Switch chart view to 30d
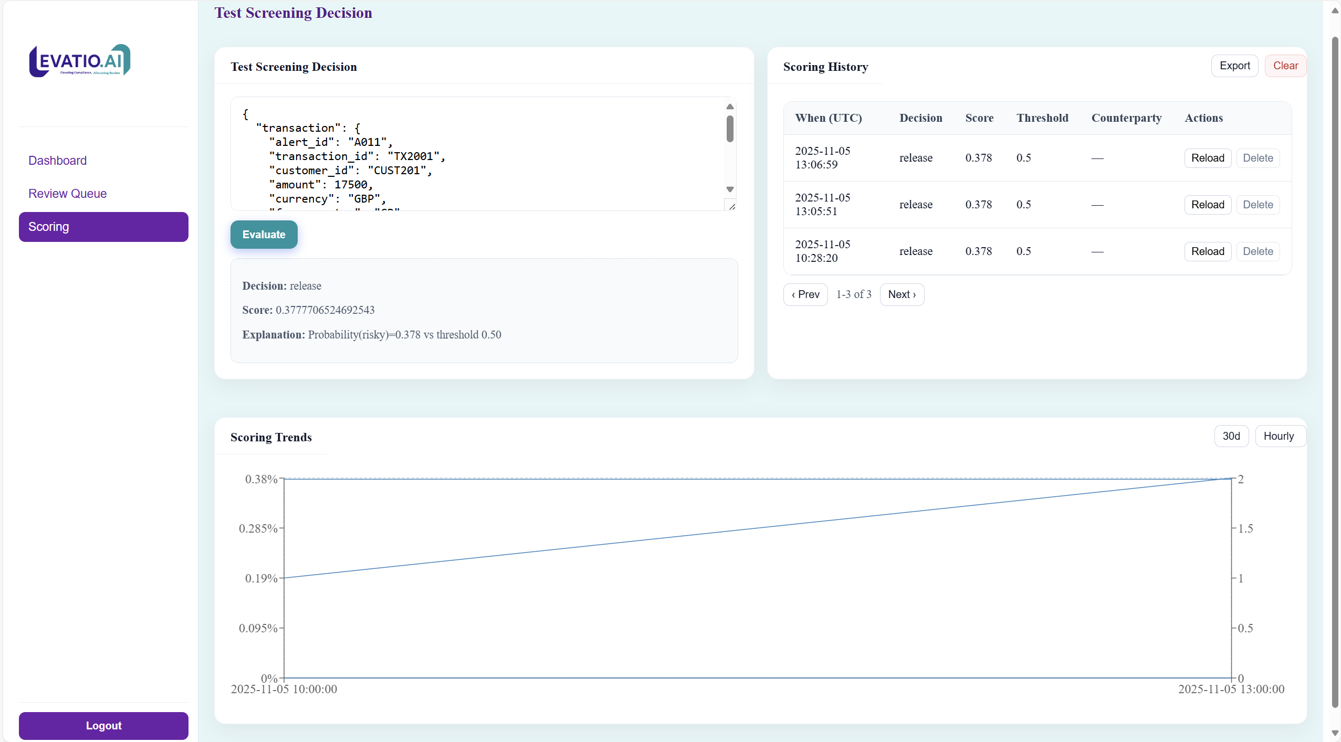Screen dimensions: 1341x742 (1231, 436)
